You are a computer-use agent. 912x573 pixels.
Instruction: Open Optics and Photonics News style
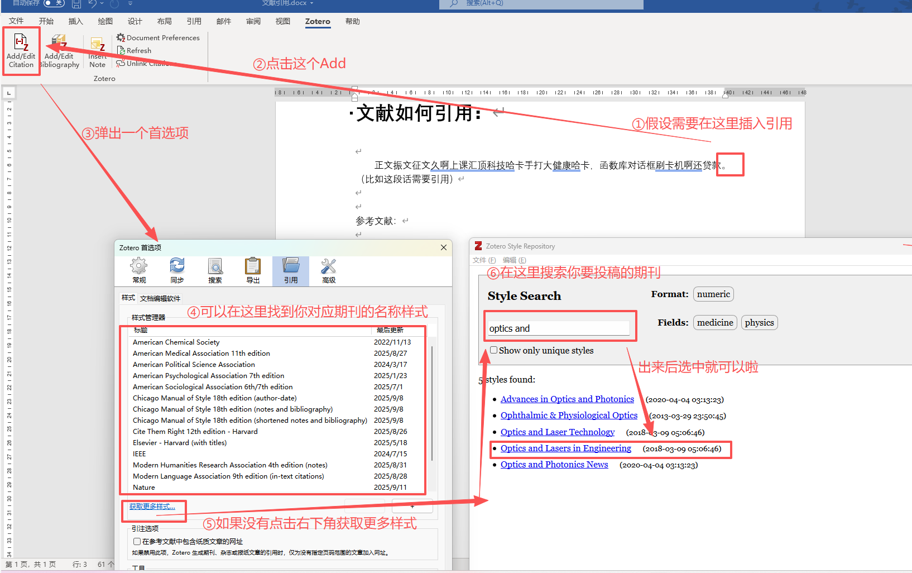point(554,465)
